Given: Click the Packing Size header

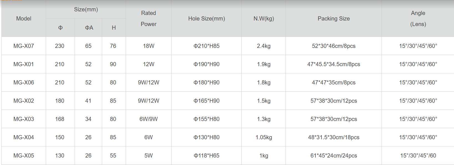Looking at the screenshot, I should pyautogui.click(x=334, y=19).
